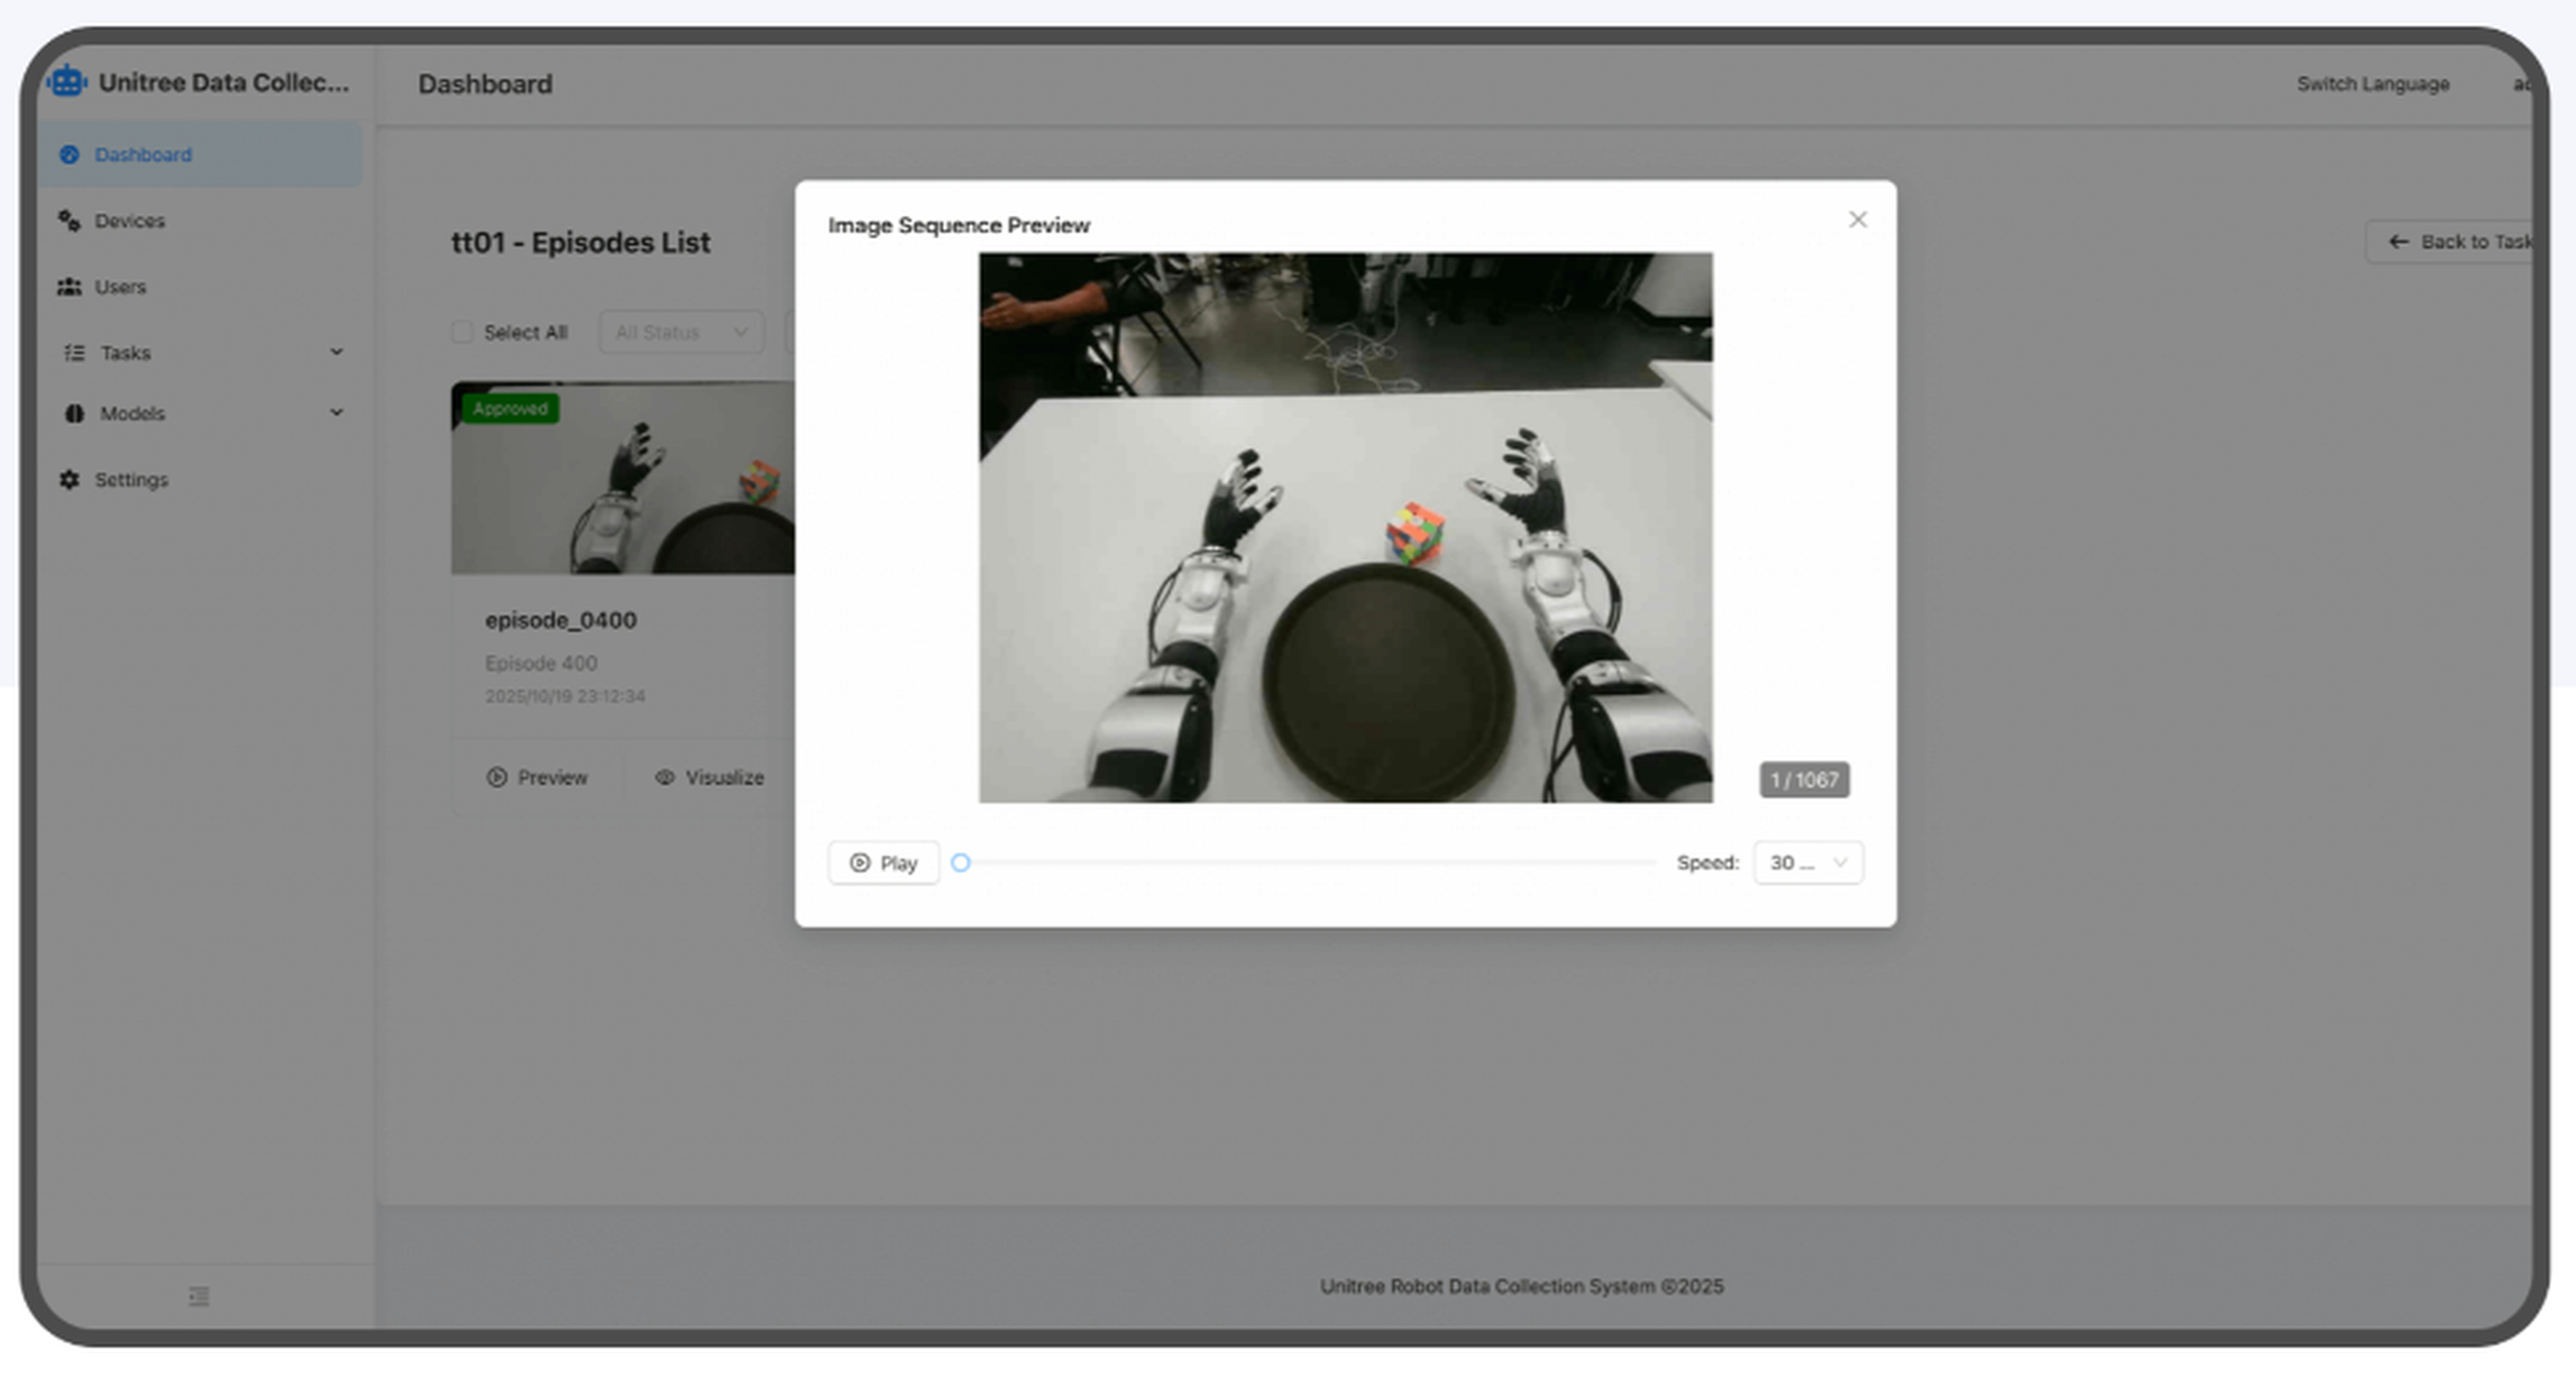Click the Models brain icon
The width and height of the screenshot is (2576, 1374).
(74, 413)
